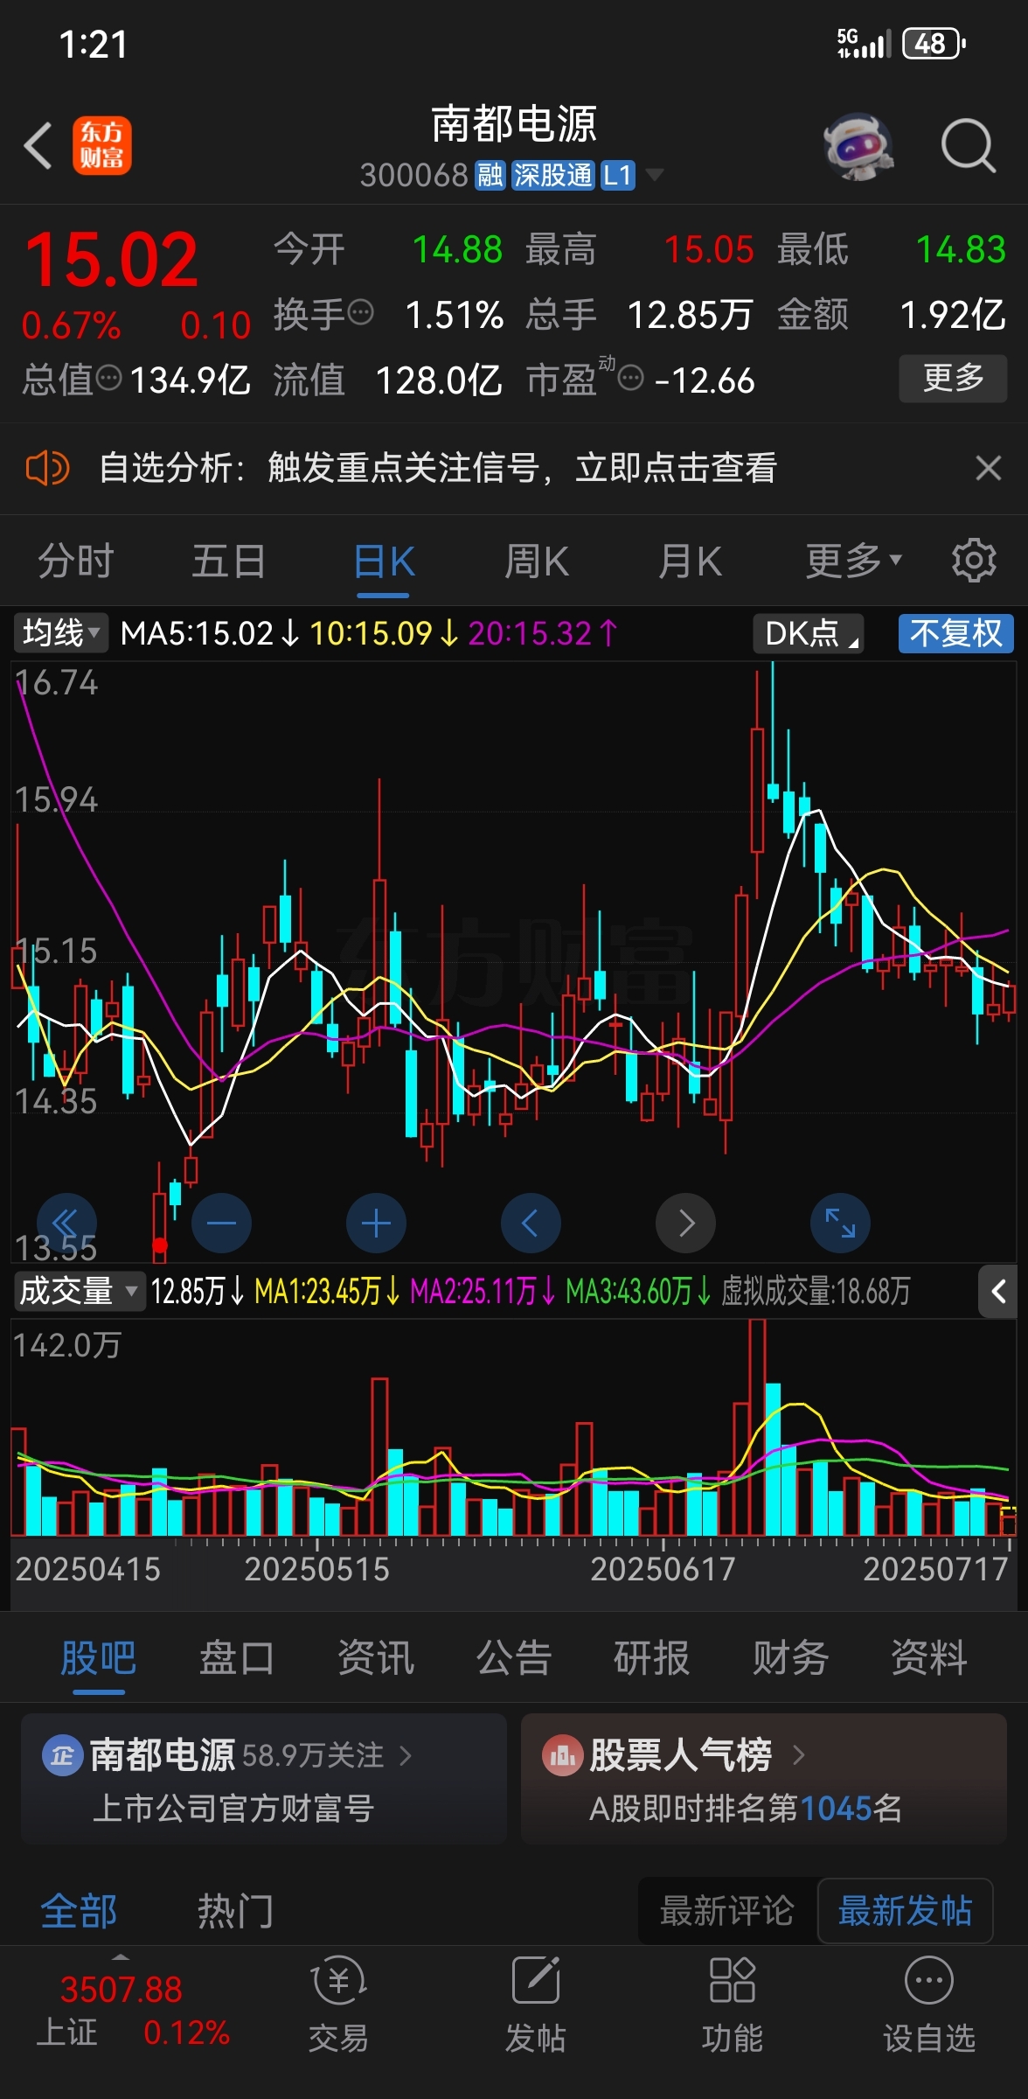Open the 自选分析 signal notice

437,468
